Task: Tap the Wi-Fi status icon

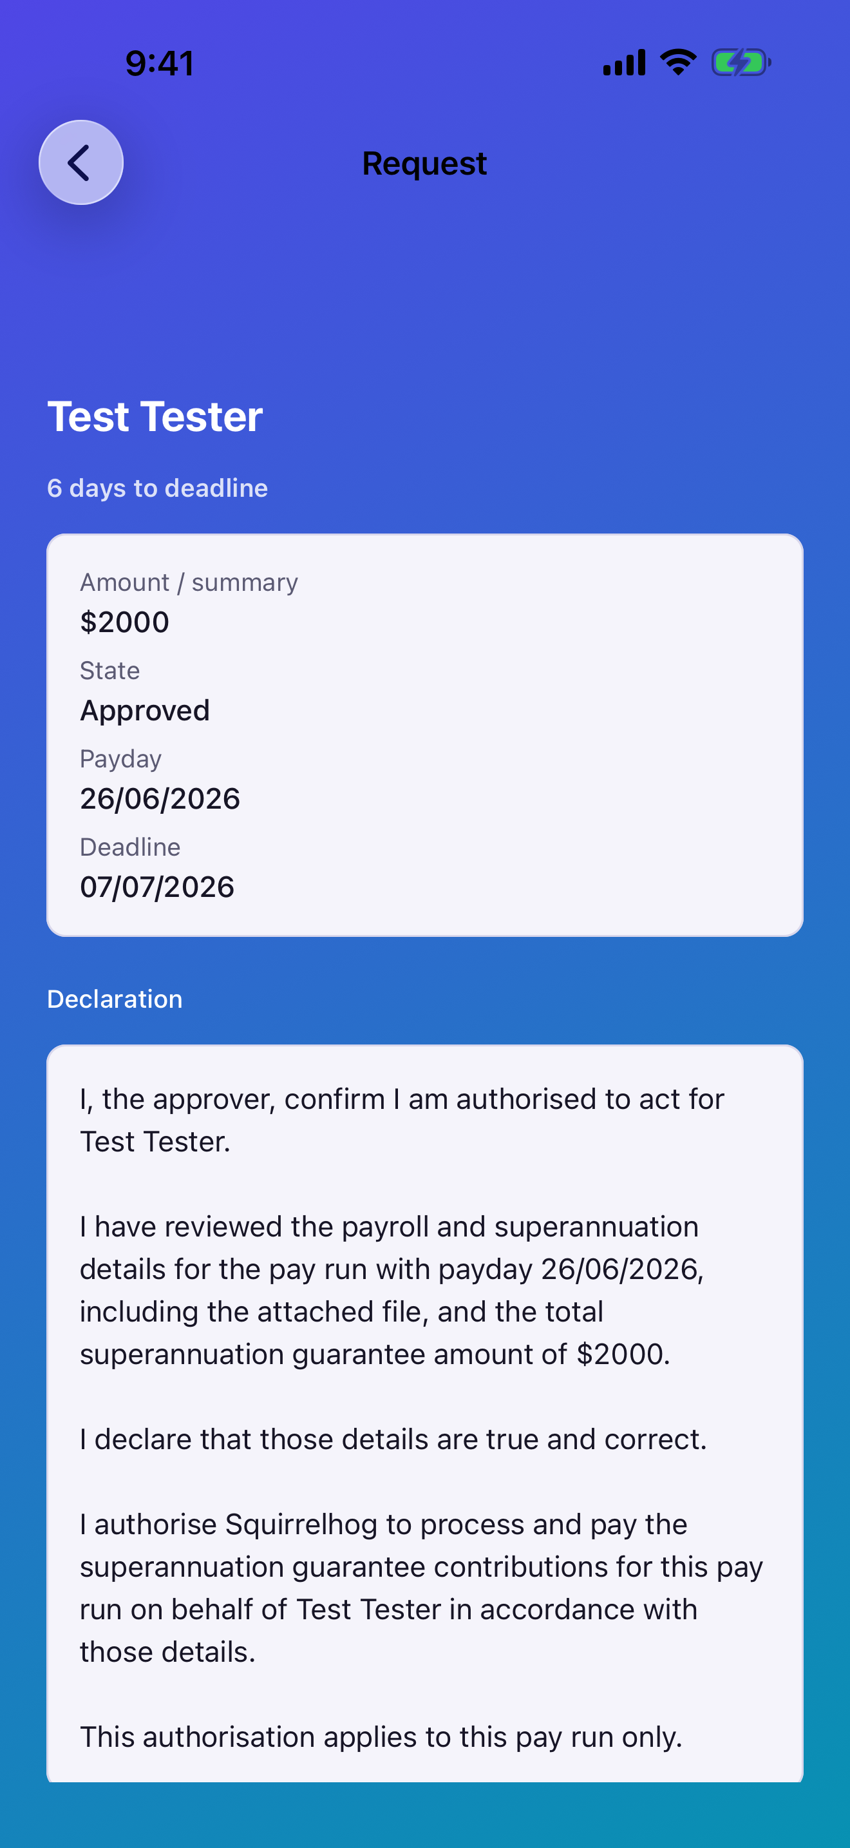Action: pos(678,62)
